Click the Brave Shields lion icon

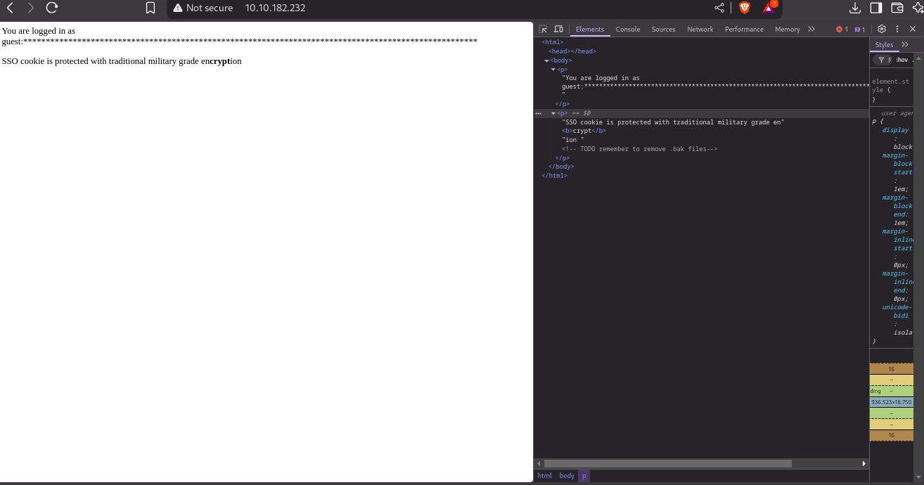coord(745,8)
